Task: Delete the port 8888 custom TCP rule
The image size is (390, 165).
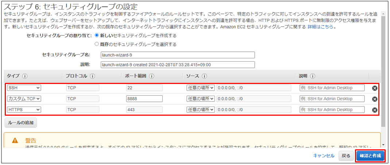Action: [375, 99]
